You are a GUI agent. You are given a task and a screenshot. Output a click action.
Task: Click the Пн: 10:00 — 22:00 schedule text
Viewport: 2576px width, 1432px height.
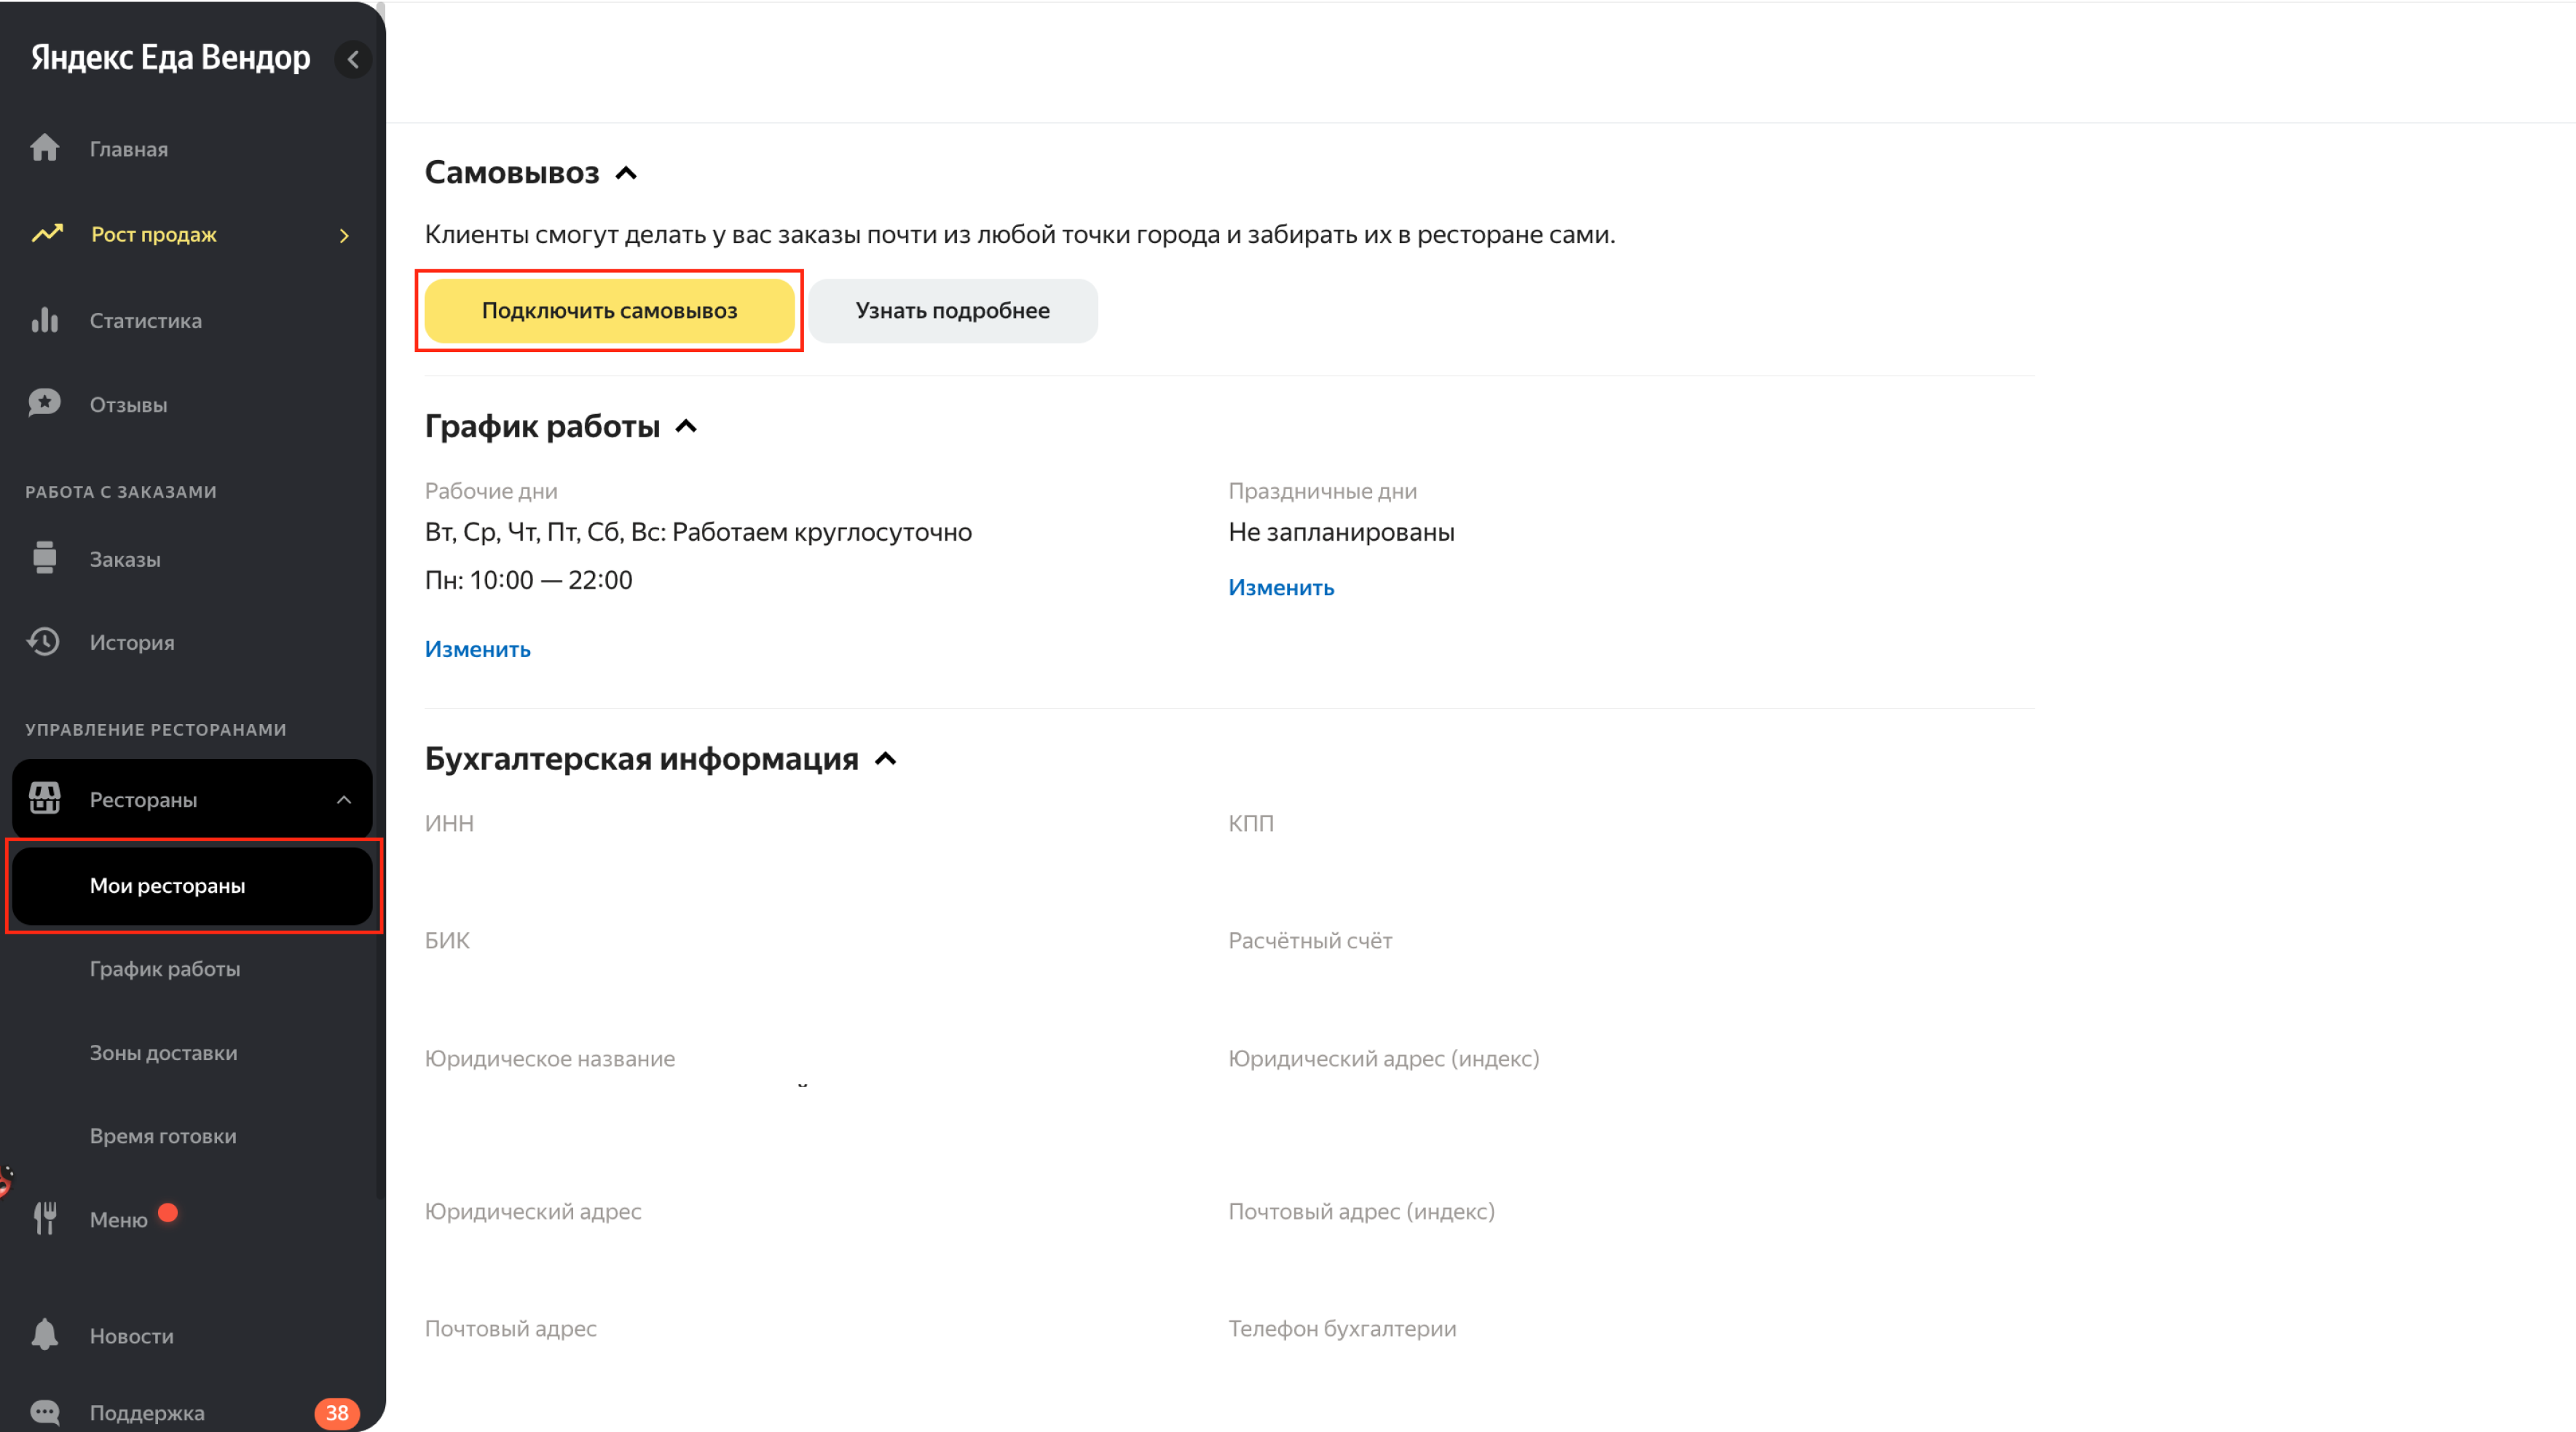(528, 581)
